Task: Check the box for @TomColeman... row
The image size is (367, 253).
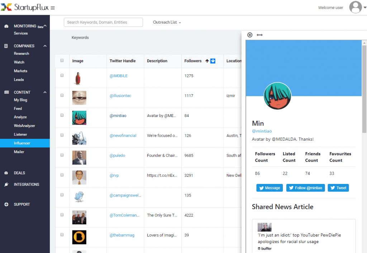Action: (62, 215)
